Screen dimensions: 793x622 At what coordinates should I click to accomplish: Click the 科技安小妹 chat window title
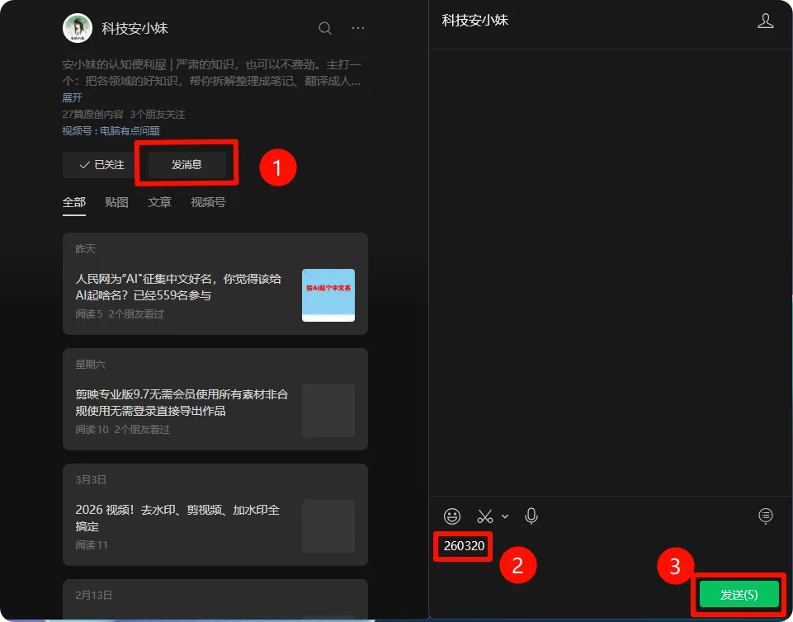tap(474, 21)
